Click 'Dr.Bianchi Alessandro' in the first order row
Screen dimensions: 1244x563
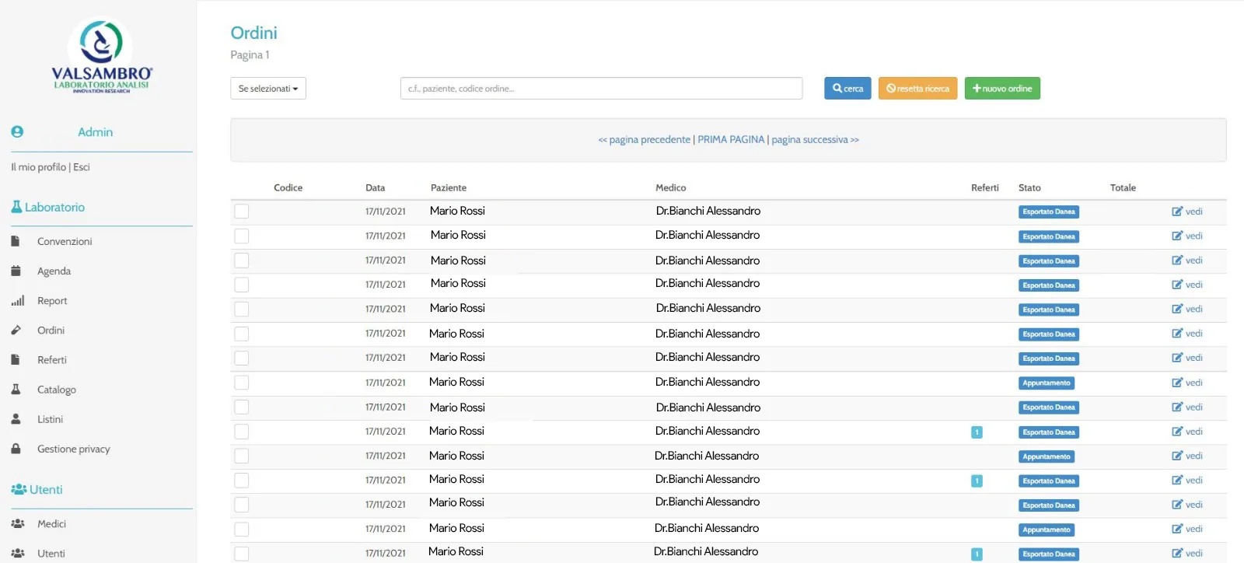[x=708, y=211]
